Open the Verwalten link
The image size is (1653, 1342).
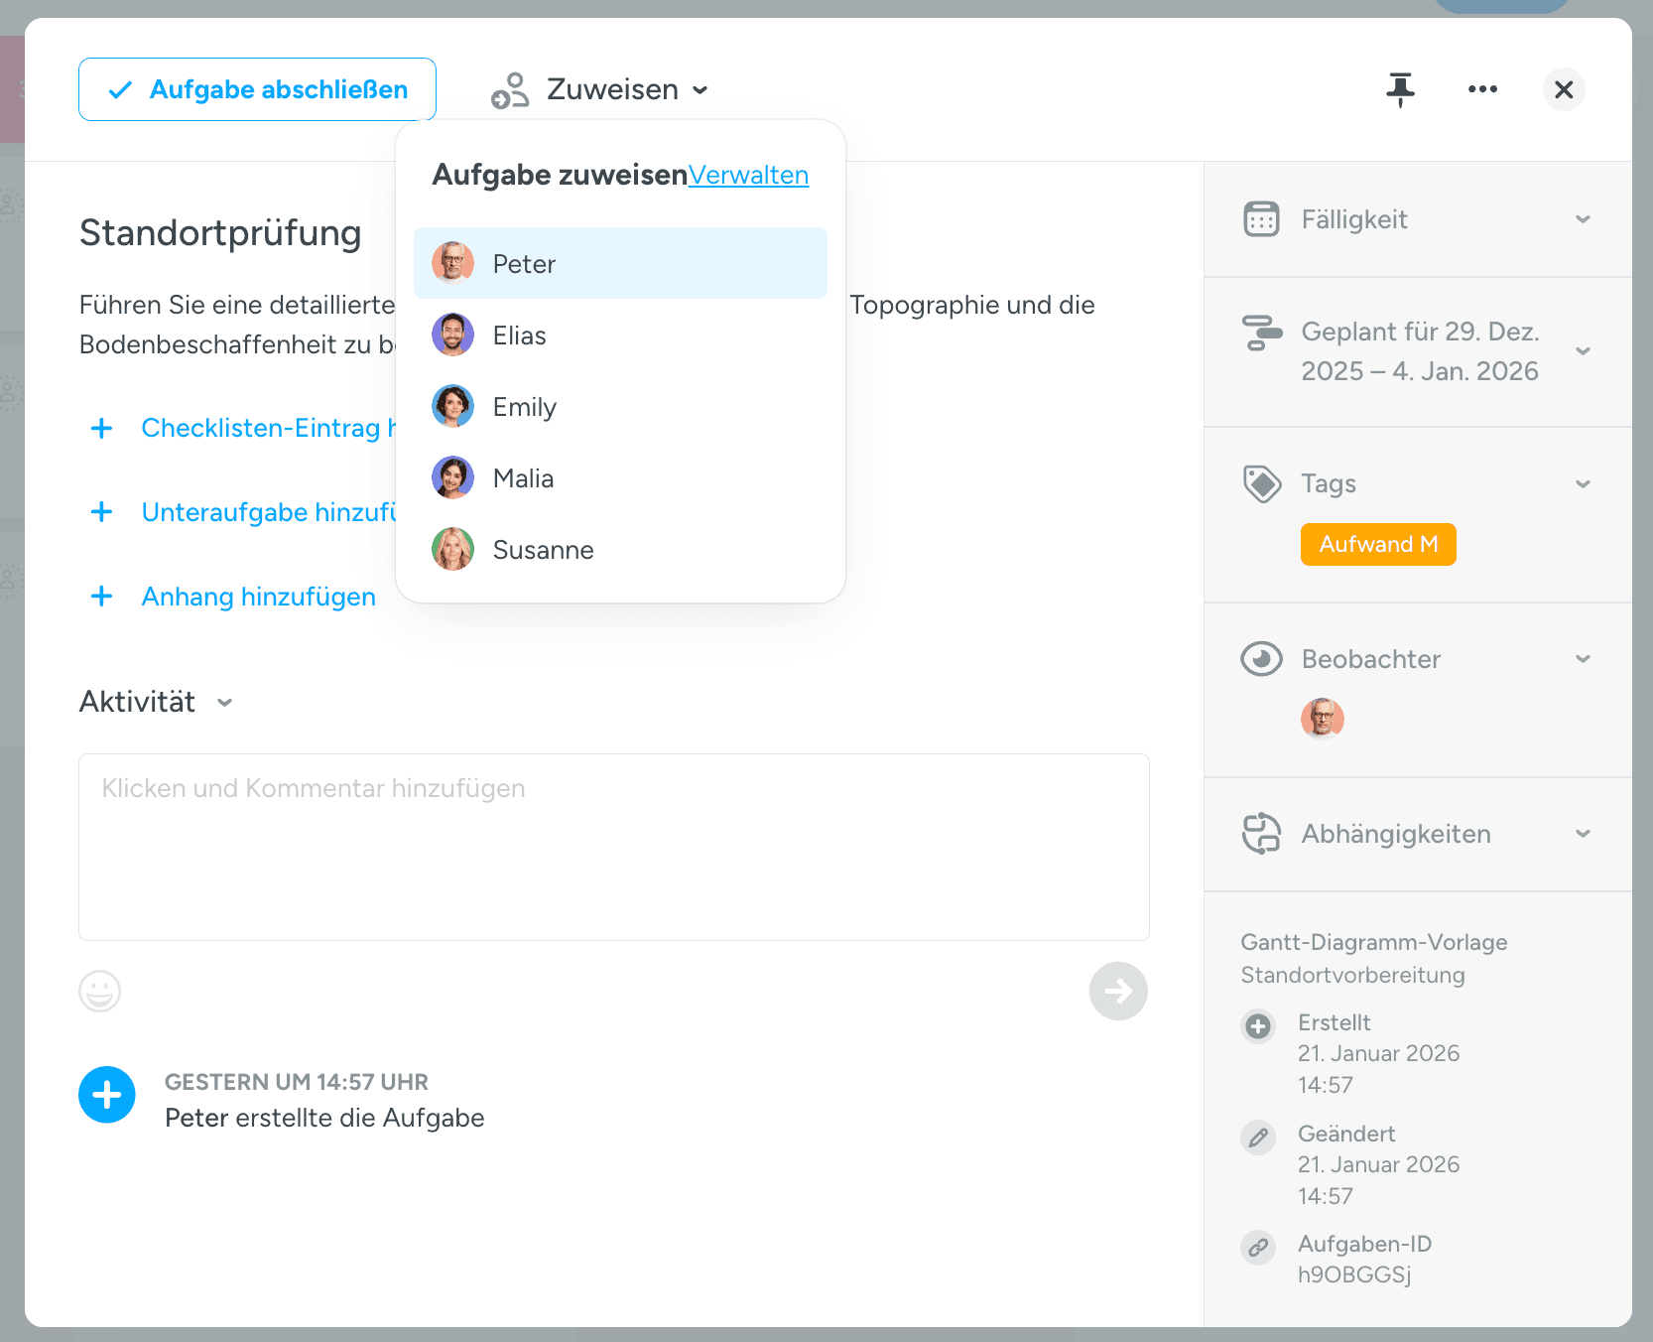pyautogui.click(x=748, y=175)
